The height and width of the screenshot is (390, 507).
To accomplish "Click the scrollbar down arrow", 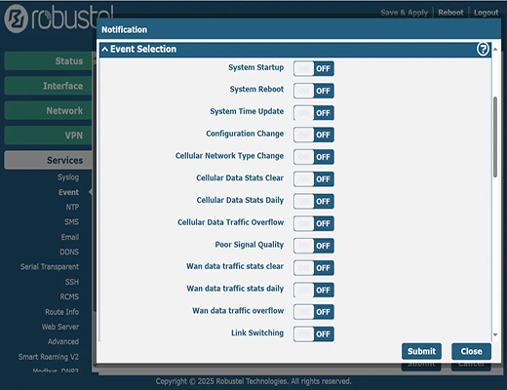I will pos(495,334).
